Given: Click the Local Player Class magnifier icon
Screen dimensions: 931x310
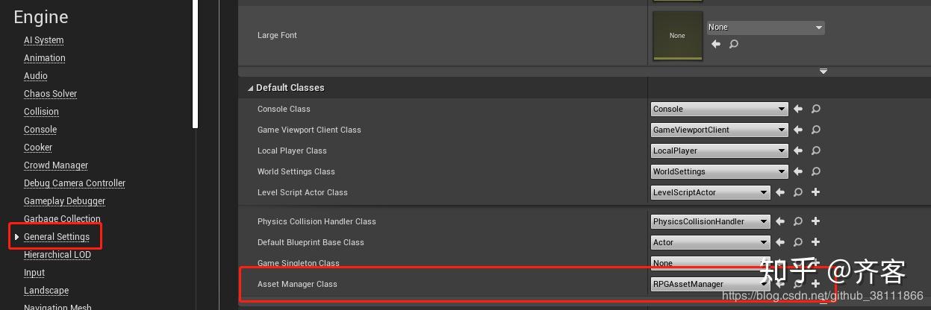Looking at the screenshot, I should coord(816,151).
